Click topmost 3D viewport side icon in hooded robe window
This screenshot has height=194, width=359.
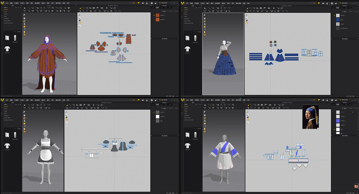pyautogui.click(x=24, y=15)
